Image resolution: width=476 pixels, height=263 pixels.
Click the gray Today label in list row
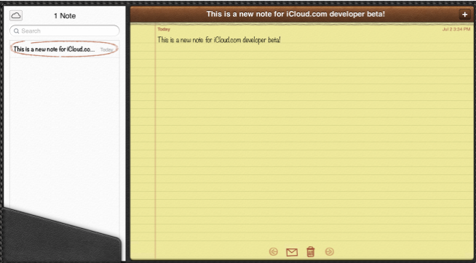(106, 49)
